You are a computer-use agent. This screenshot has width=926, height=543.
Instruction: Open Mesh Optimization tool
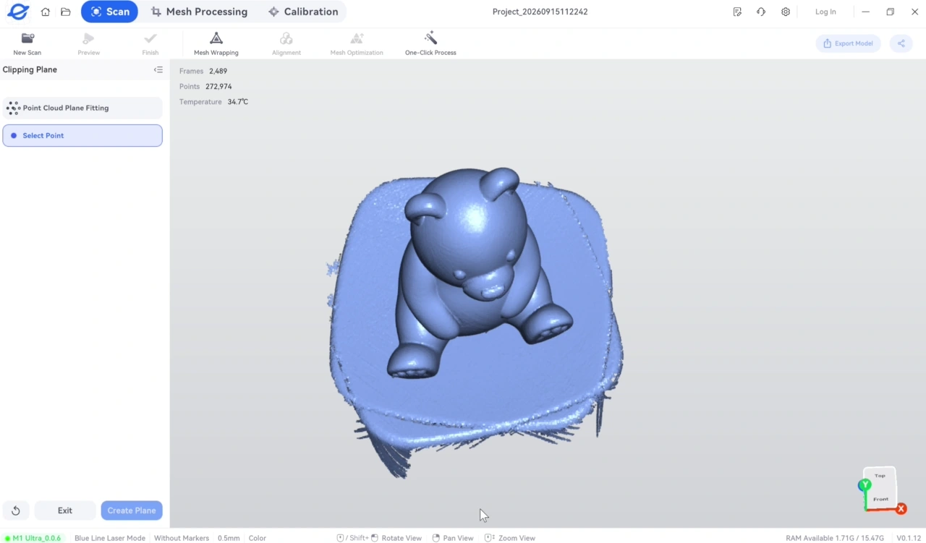(357, 43)
